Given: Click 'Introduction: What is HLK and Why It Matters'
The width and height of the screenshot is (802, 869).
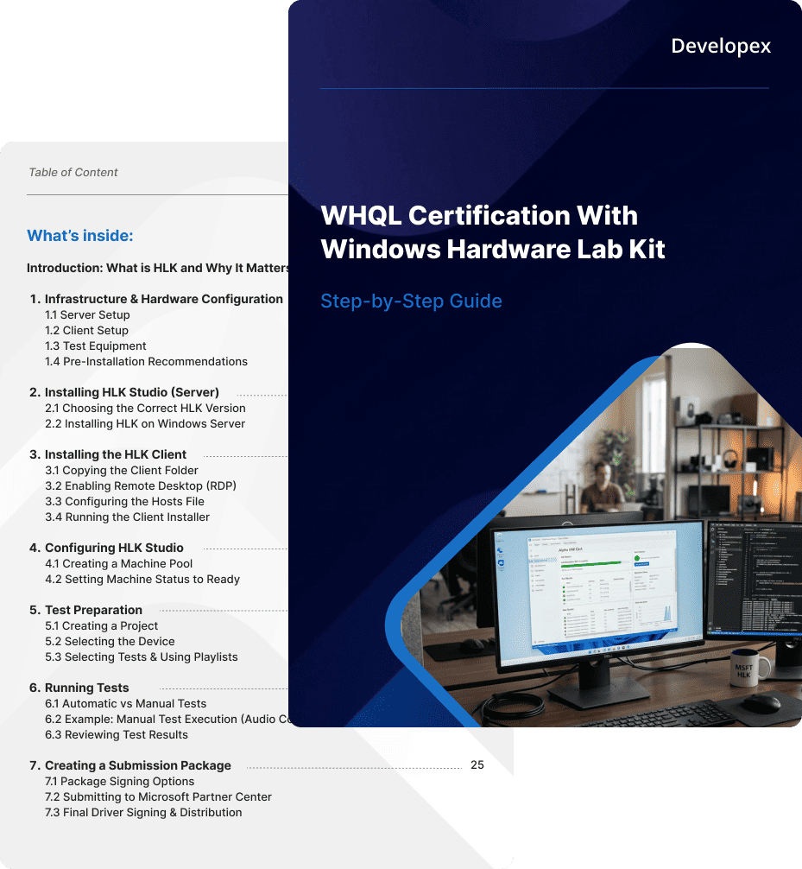Looking at the screenshot, I should pos(158,269).
